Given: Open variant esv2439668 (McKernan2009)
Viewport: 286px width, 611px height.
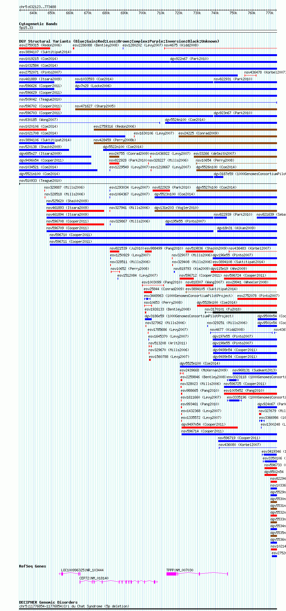Looking at the screenshot, I should (204, 370).
